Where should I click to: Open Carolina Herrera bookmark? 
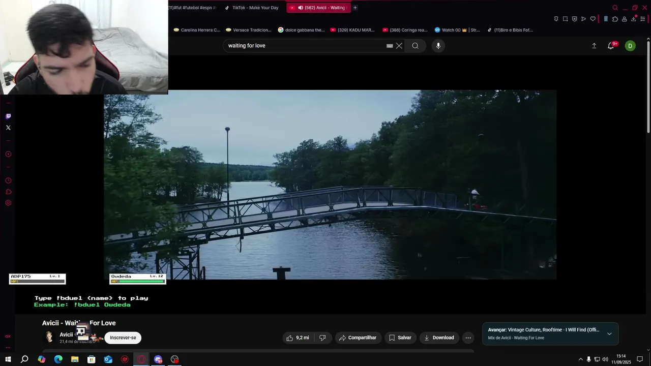tap(197, 30)
